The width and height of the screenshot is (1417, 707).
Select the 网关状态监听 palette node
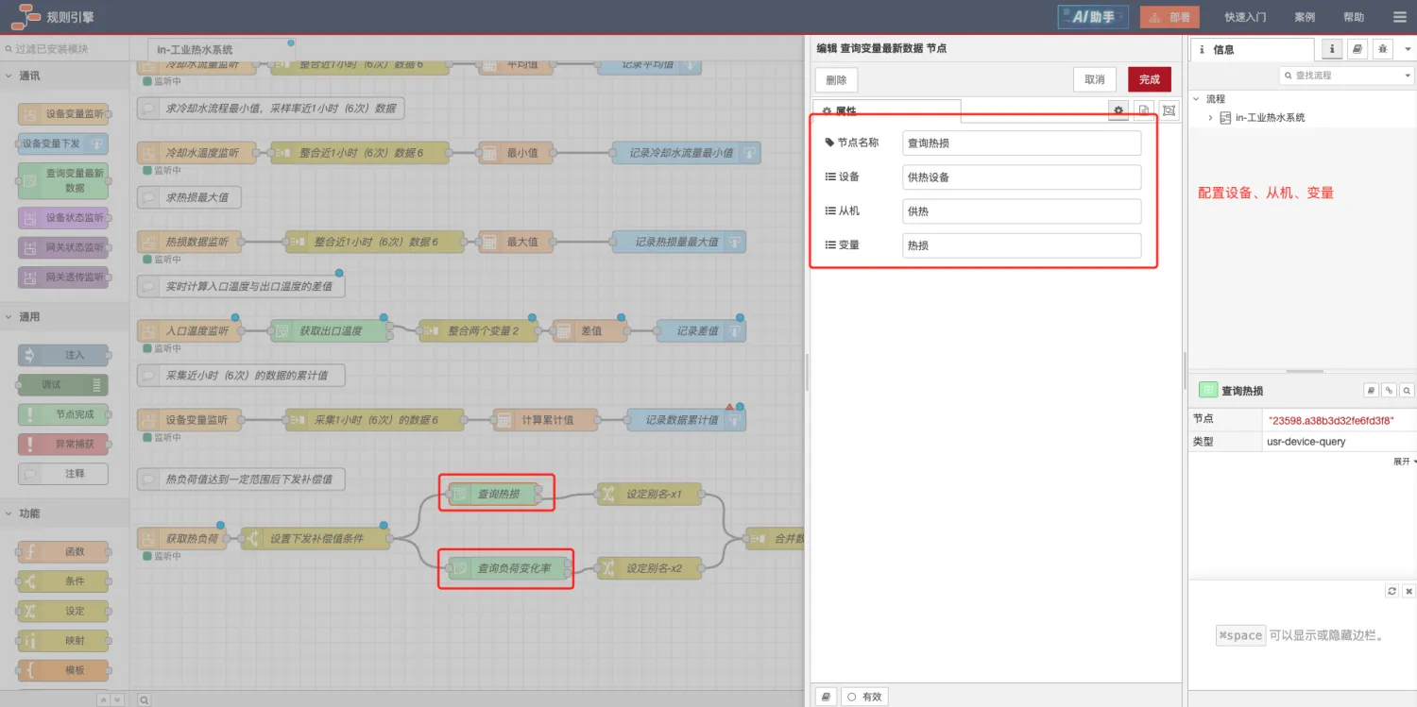(63, 248)
